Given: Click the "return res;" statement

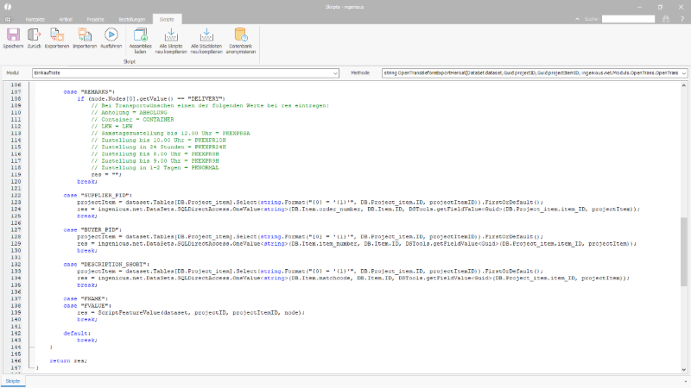Looking at the screenshot, I should (68, 360).
